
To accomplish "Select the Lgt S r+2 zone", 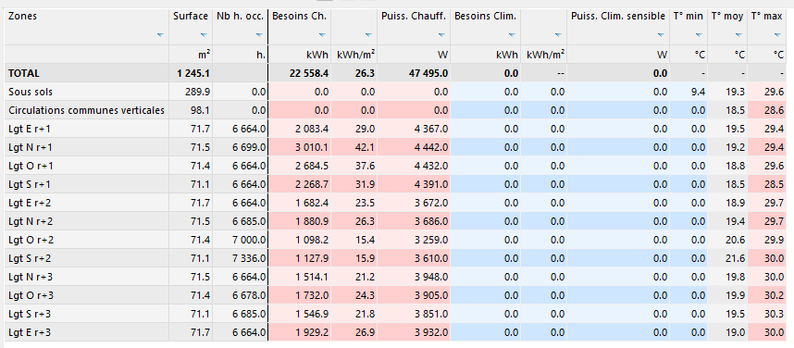I will (30, 259).
